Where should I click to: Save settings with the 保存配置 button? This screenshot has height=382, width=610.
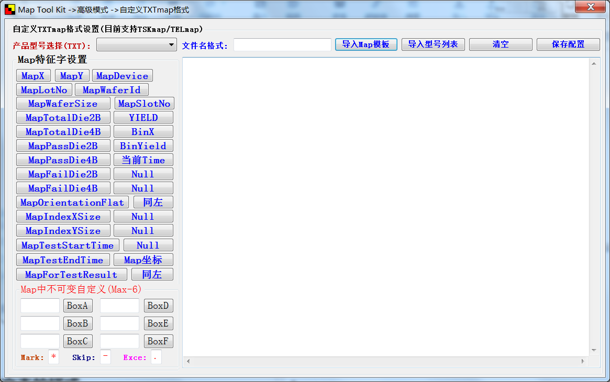[x=568, y=44]
